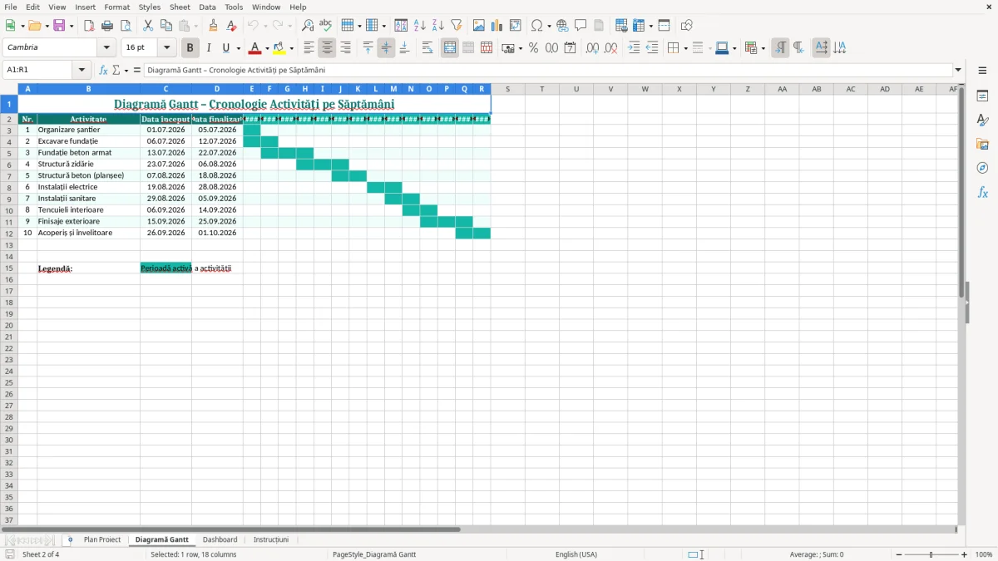Click the Formula equals button
The width and height of the screenshot is (998, 561).
pos(137,71)
